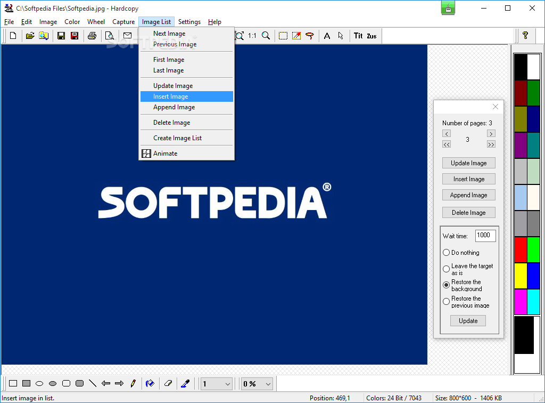The height and width of the screenshot is (403, 545).
Task: Click the Tit title toolbar button
Action: click(358, 36)
